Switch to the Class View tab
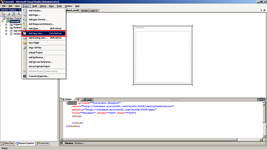This screenshot has width=267, height=150. tap(7, 143)
